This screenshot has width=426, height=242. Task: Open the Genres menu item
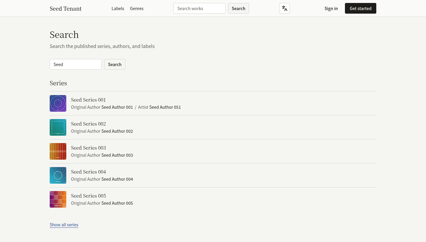point(137,9)
